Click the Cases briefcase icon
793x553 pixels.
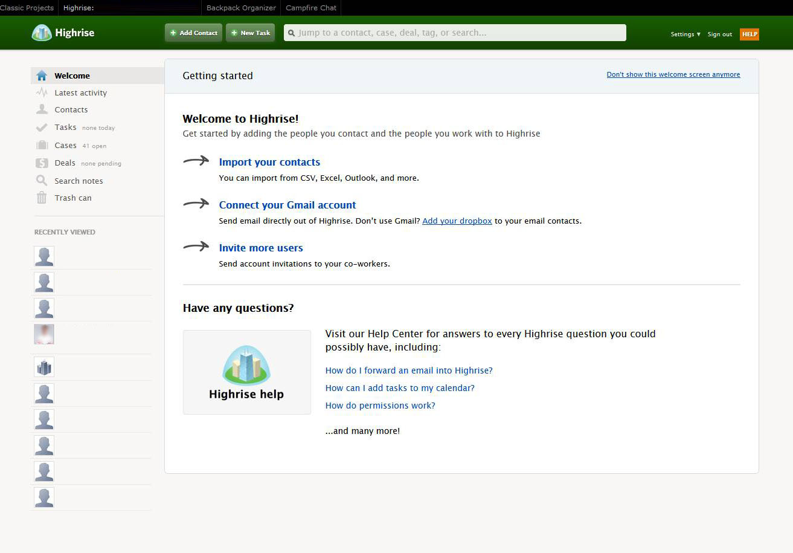42,145
